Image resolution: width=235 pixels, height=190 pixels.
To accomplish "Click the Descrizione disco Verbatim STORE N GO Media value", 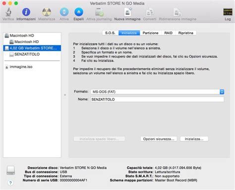I will coord(83,168).
